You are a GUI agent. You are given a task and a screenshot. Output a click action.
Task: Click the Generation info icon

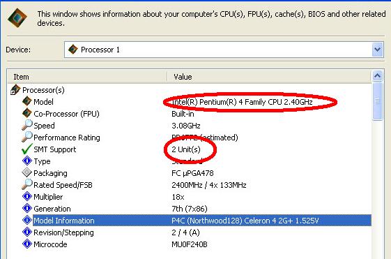pos(27,208)
